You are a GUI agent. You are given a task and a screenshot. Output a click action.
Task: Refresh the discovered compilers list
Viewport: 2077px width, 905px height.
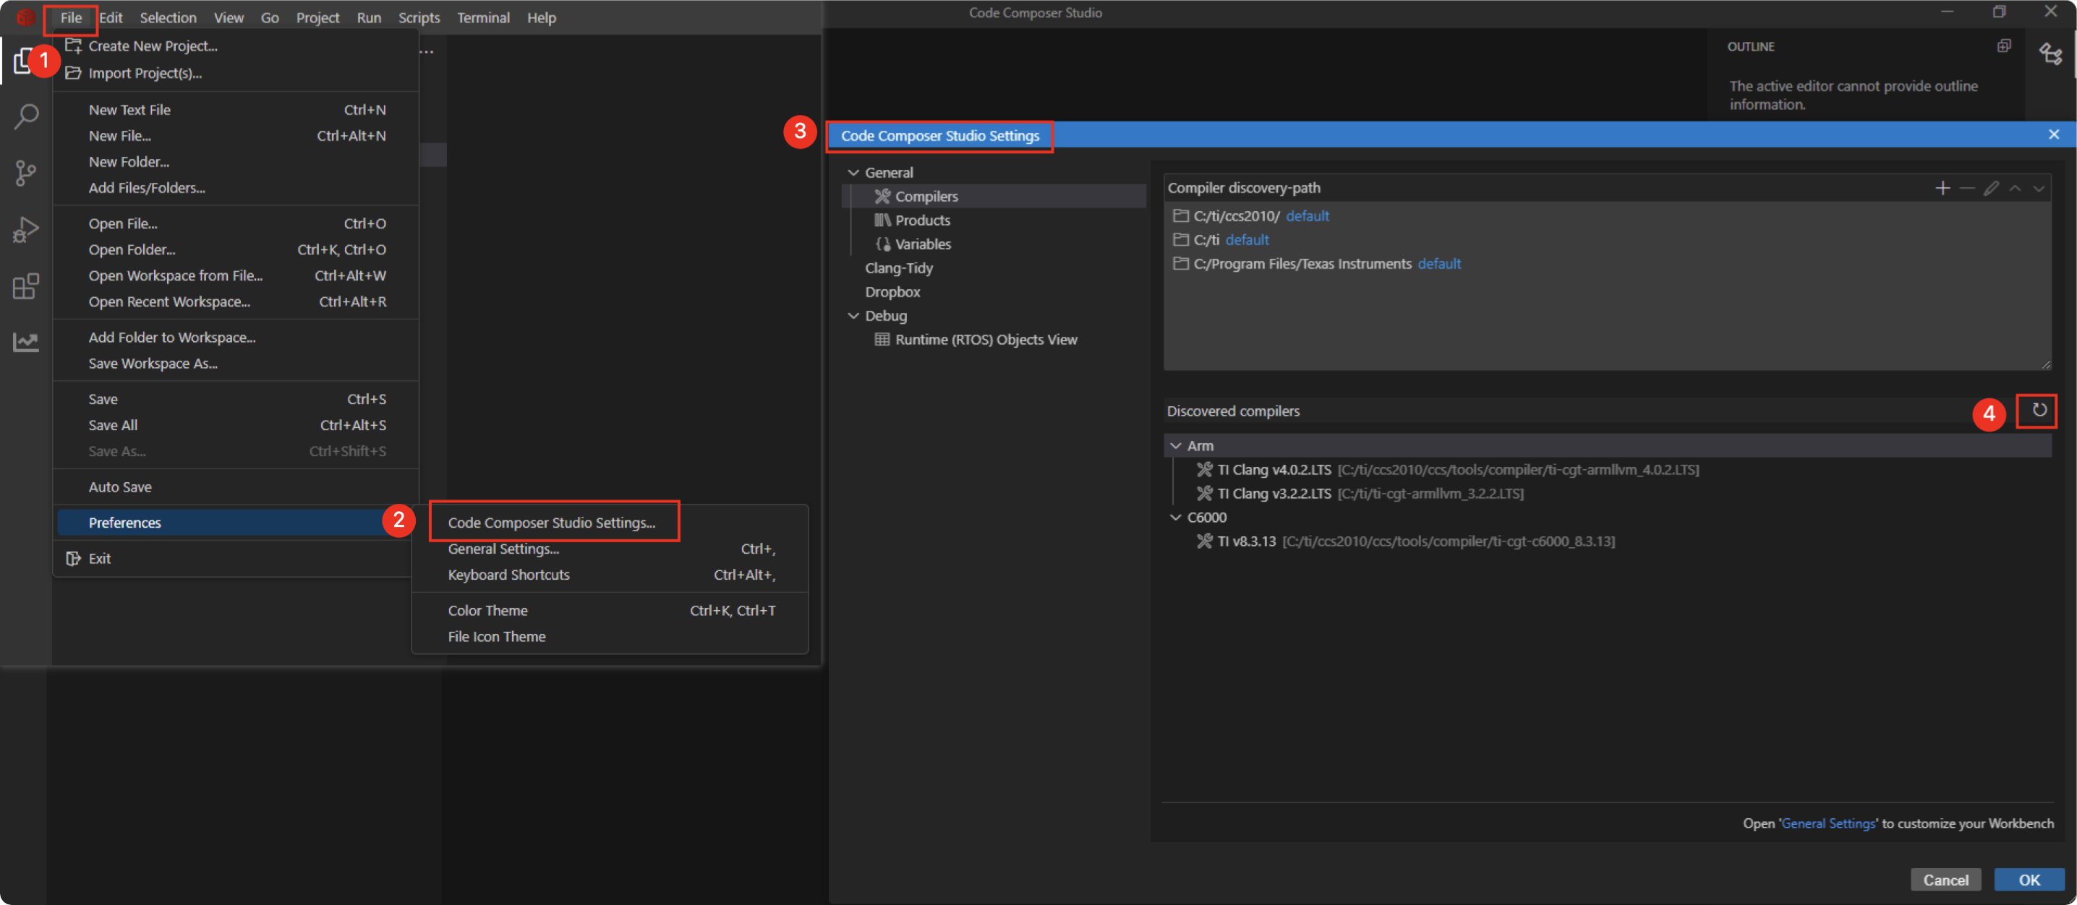(x=2039, y=410)
